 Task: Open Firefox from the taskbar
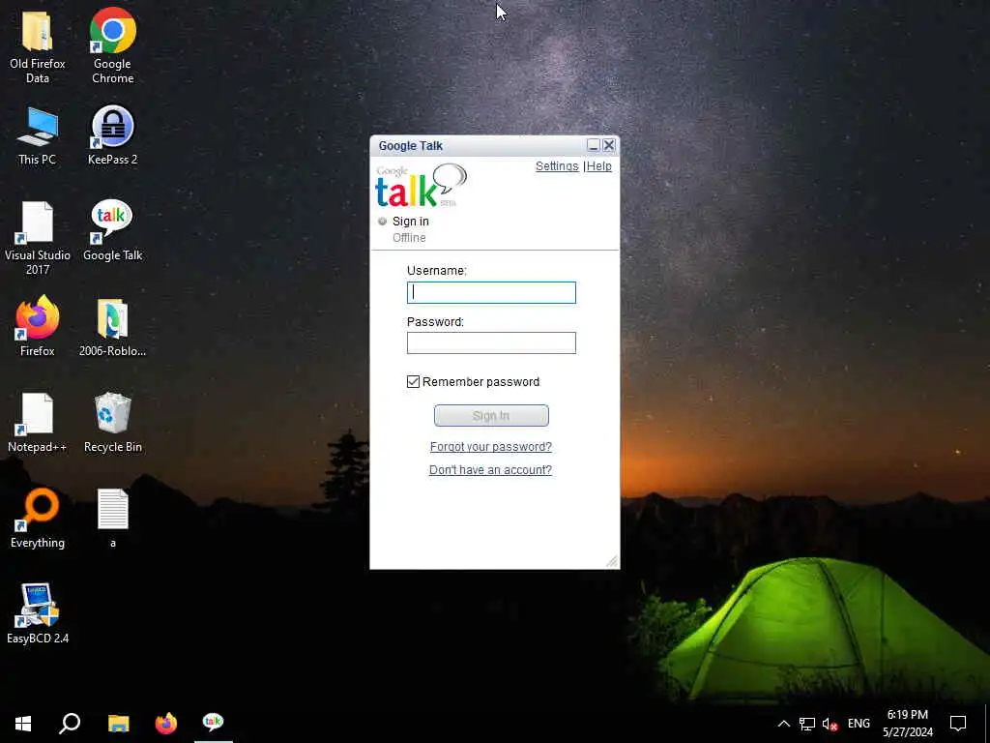coord(166,723)
